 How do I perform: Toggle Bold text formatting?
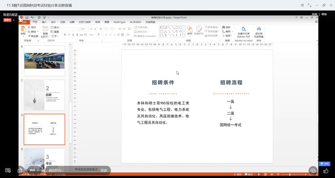(x=65, y=35)
